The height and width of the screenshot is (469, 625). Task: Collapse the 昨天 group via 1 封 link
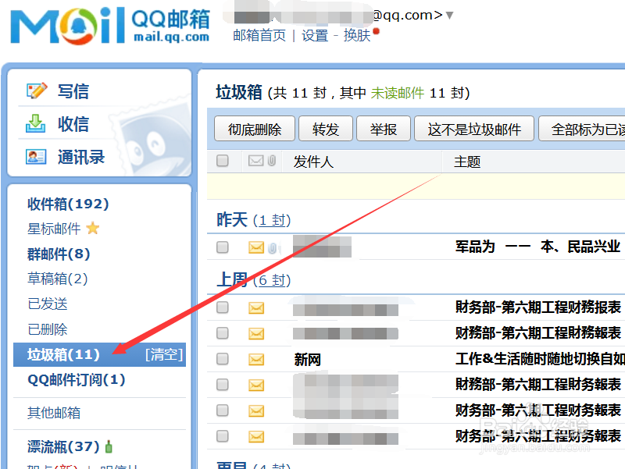(x=272, y=220)
